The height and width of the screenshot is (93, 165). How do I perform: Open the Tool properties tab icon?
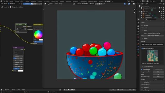[138, 23]
